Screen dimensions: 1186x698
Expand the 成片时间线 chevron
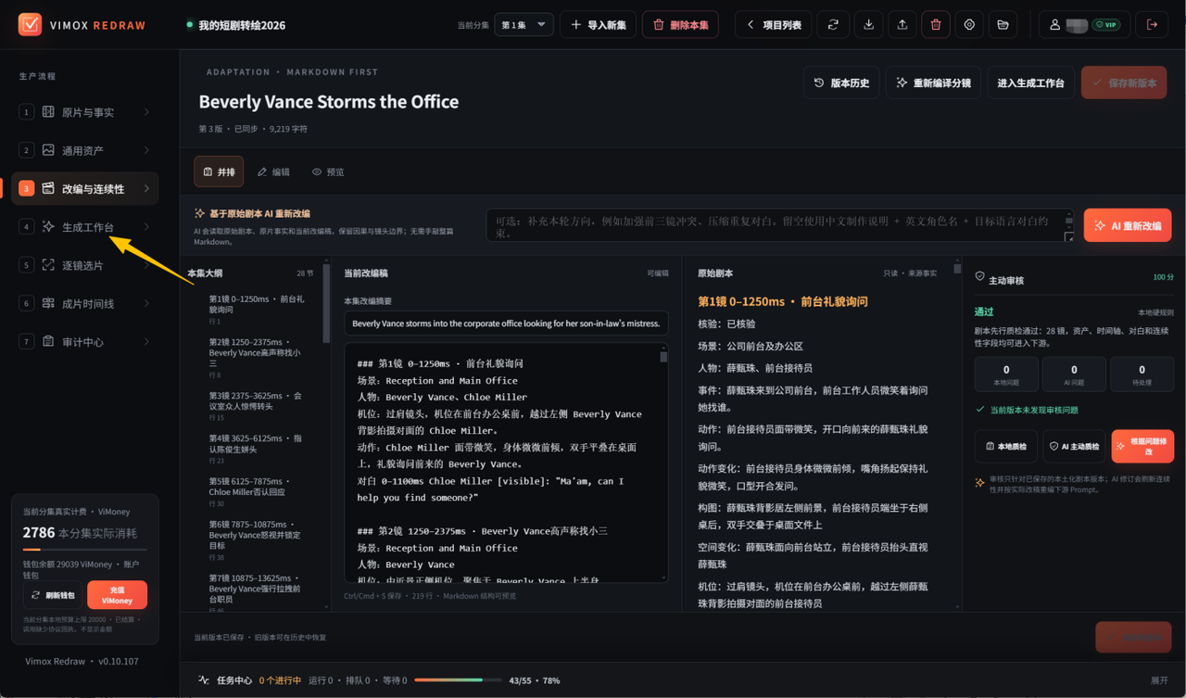point(146,303)
